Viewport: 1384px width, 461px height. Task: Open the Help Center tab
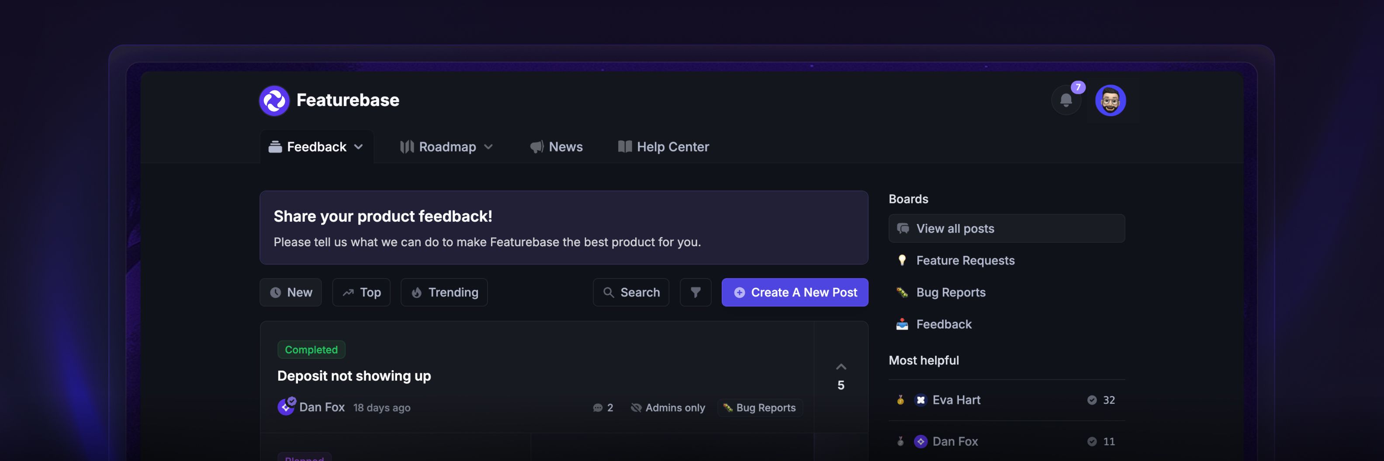click(663, 147)
